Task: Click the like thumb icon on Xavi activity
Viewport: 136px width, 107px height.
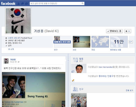Action: tap(73, 71)
